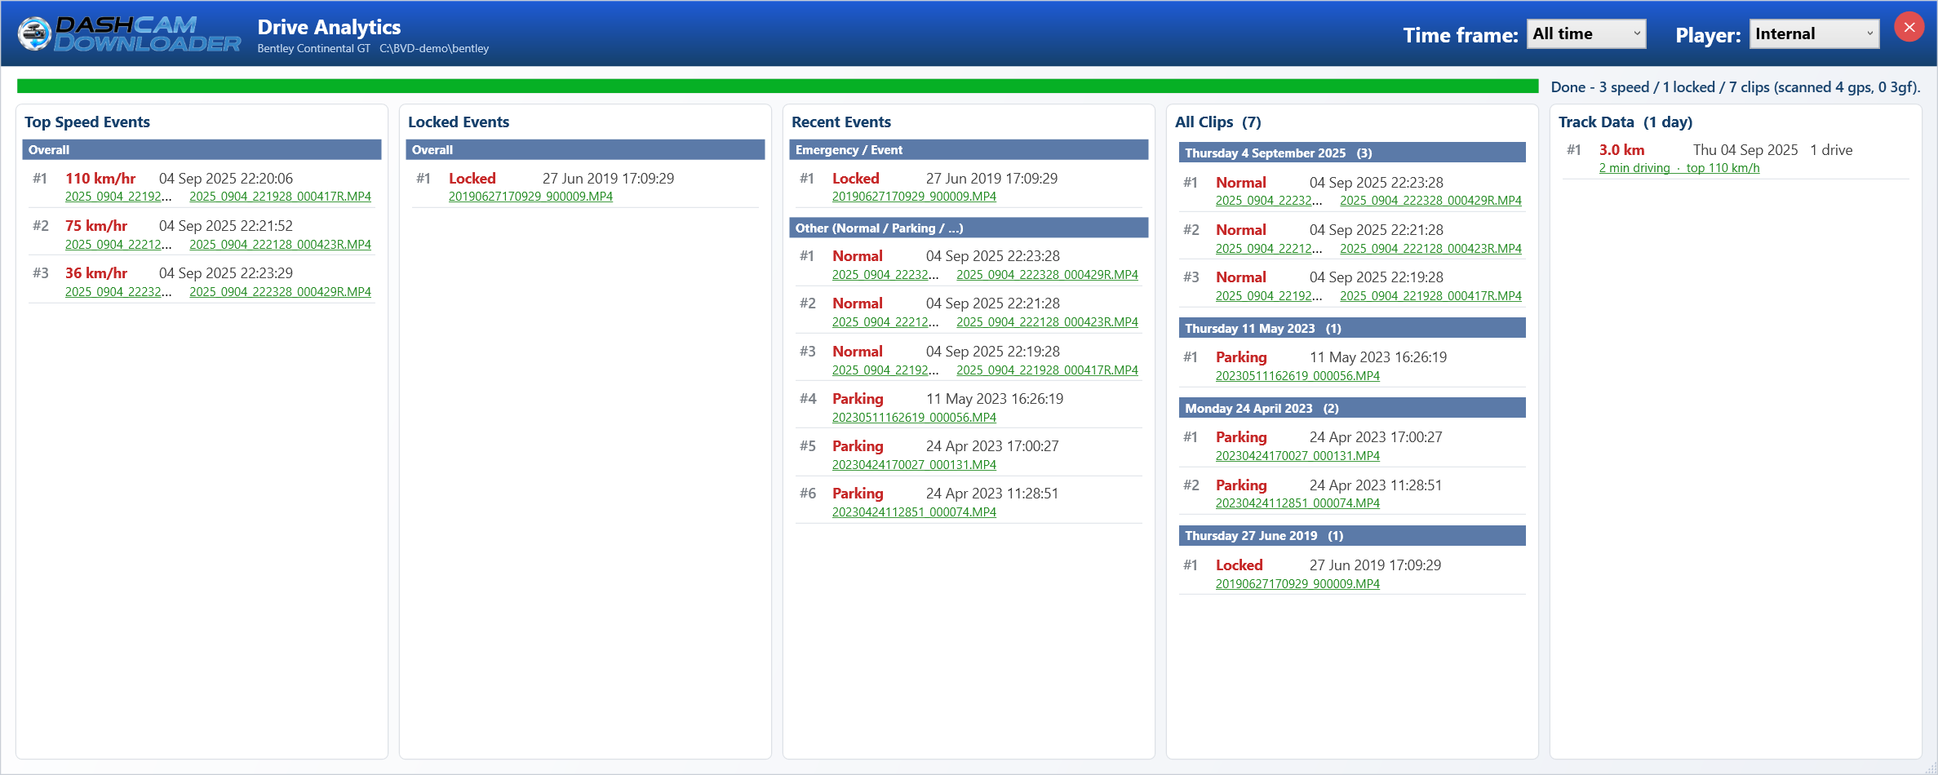
Task: Click the 'All Clips (7)' panel title
Action: tap(1217, 122)
